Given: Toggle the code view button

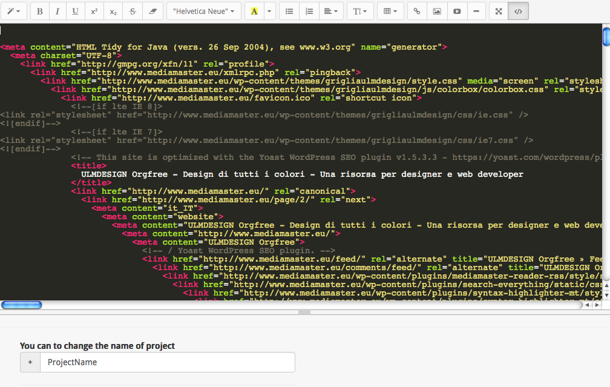Looking at the screenshot, I should point(518,11).
